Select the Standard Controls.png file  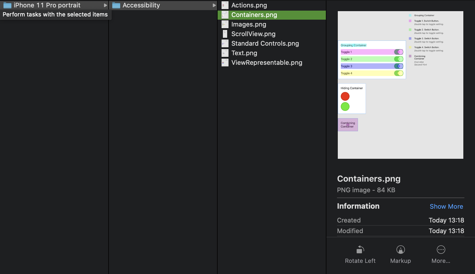(x=265, y=44)
